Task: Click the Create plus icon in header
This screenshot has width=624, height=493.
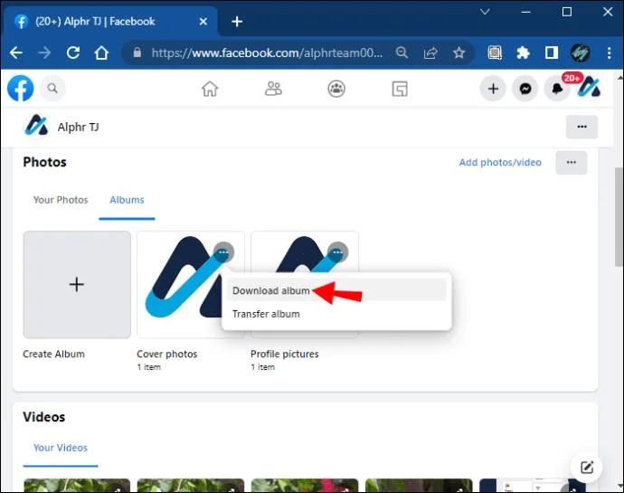Action: [x=493, y=89]
